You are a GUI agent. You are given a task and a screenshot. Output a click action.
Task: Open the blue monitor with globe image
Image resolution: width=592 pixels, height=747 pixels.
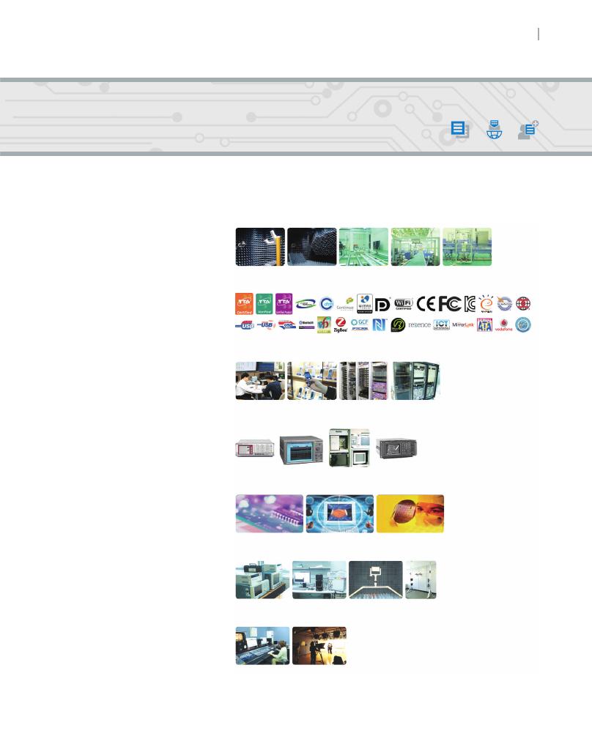tap(340, 513)
